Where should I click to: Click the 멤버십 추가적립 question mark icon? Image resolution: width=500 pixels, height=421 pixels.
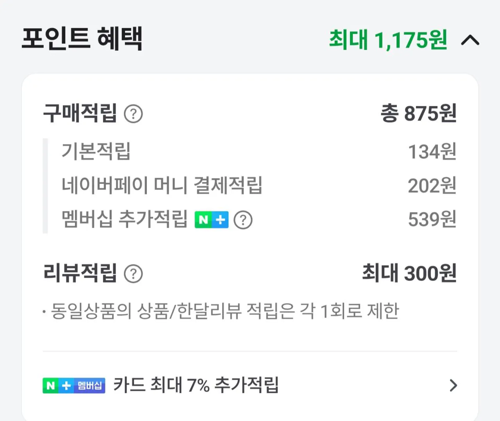point(243,220)
